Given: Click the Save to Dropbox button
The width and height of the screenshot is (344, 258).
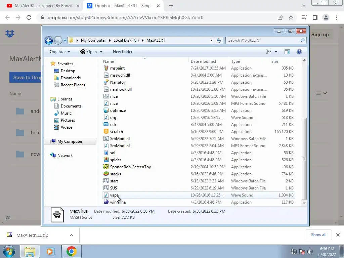Looking at the screenshot, I should pyautogui.click(x=26, y=78).
